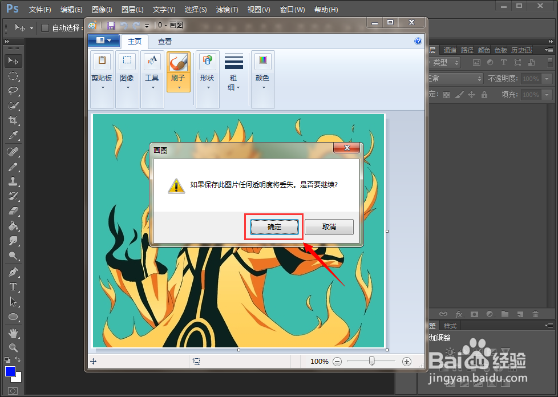The height and width of the screenshot is (397, 558).
Task: Open the 窗口(W) menu
Action: click(x=292, y=10)
